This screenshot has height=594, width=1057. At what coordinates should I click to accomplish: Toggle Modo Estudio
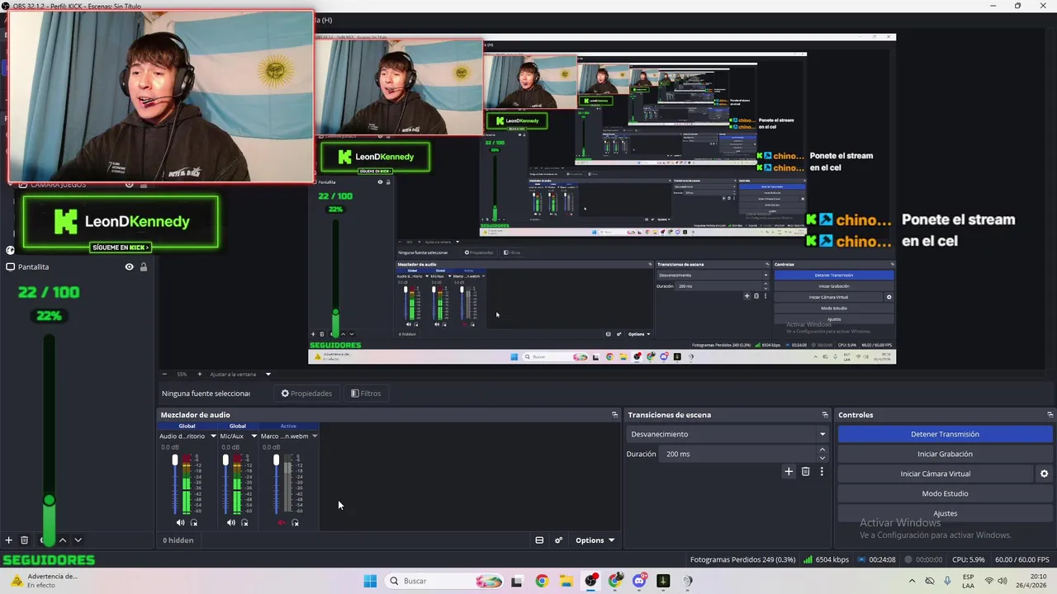(x=945, y=493)
